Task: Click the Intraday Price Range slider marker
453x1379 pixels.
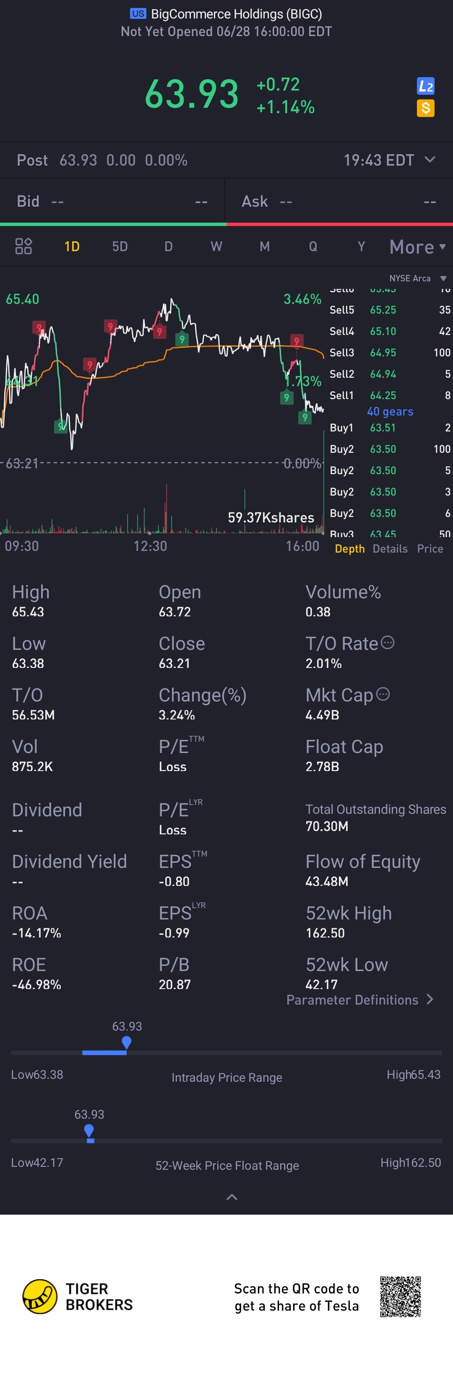Action: coord(126,1042)
